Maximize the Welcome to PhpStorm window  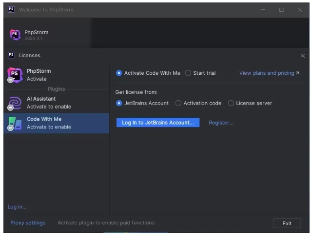coord(281,10)
